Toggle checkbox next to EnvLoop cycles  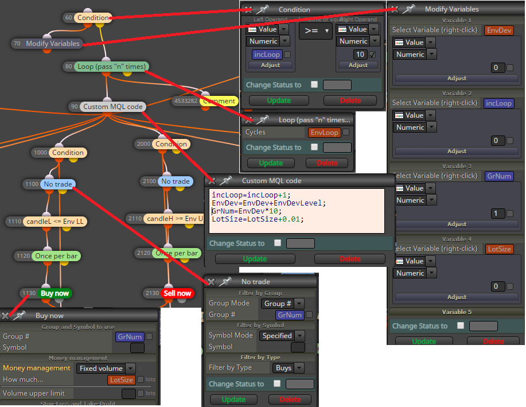tap(346, 132)
